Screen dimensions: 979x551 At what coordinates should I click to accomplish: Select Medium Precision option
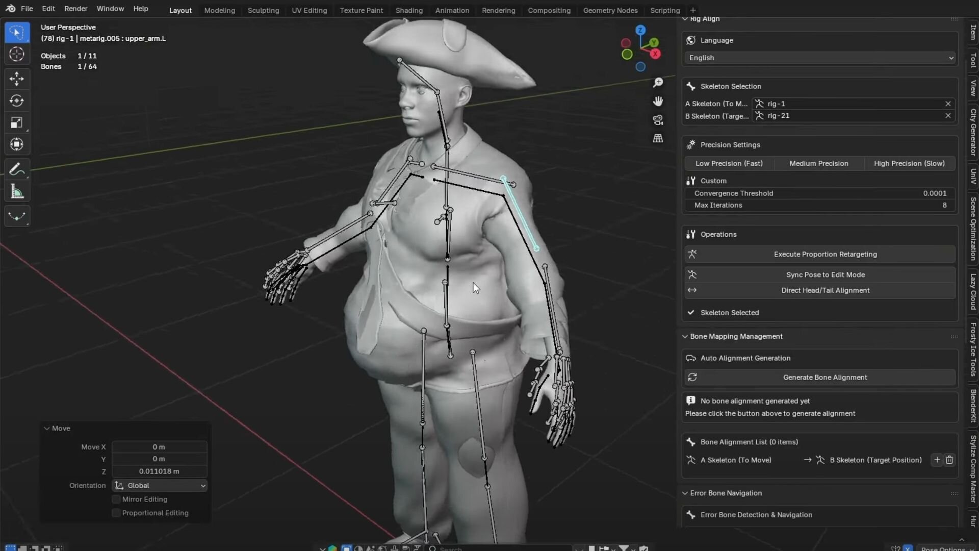[818, 163]
